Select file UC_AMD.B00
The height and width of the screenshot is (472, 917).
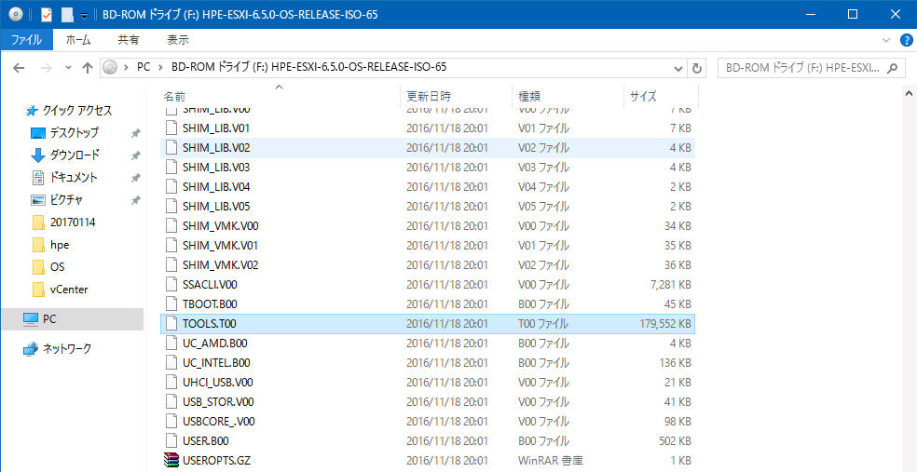pyautogui.click(x=428, y=343)
